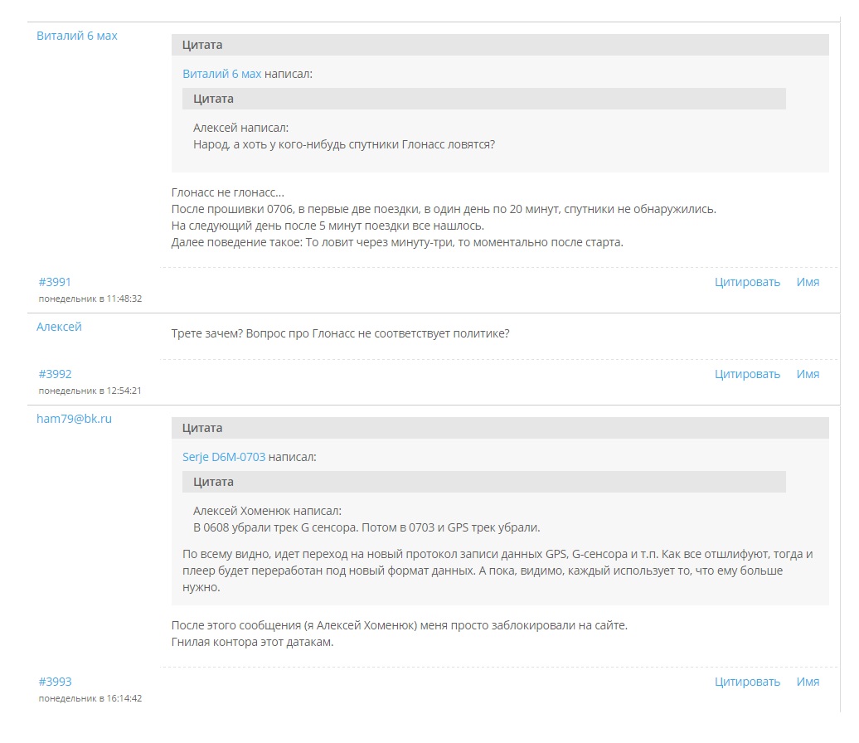The image size is (859, 743).
Task: Click Цитировать for post #3991
Action: [747, 282]
